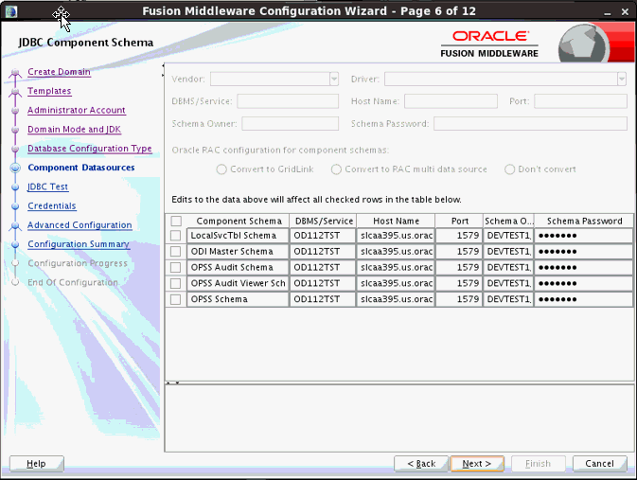Jump to Advanced Configuration step

(80, 224)
